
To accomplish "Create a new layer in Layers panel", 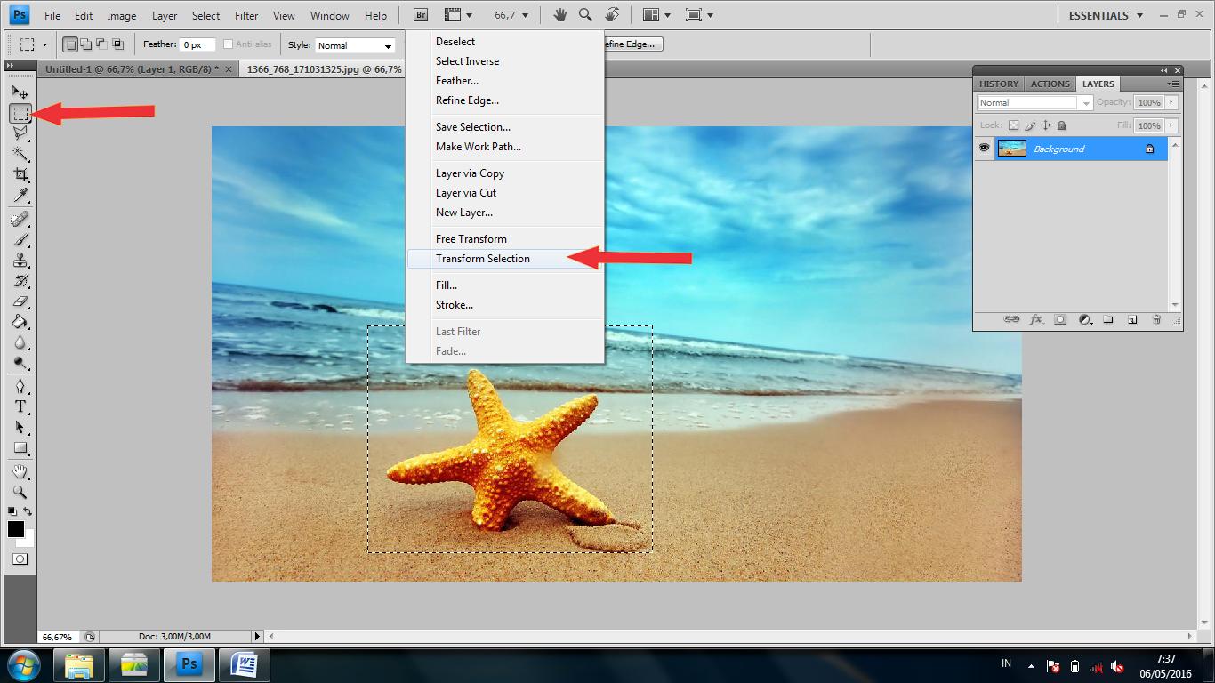I will tap(1132, 319).
